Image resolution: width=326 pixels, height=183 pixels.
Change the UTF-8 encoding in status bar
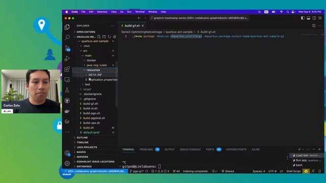click(273, 171)
